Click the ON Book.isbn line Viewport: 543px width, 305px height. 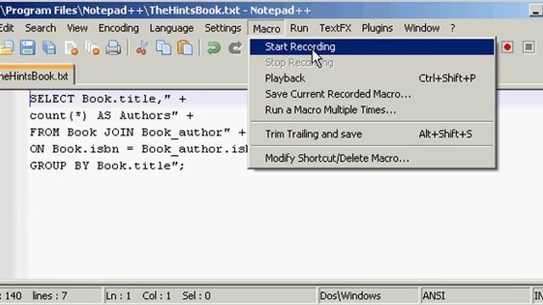point(138,149)
